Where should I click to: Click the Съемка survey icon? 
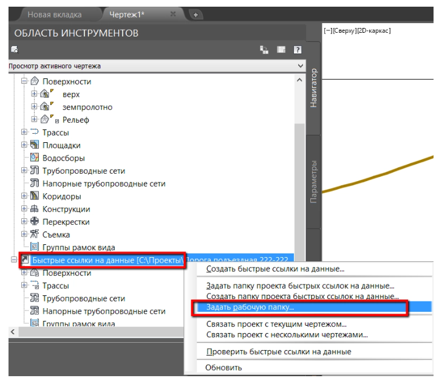click(35, 235)
